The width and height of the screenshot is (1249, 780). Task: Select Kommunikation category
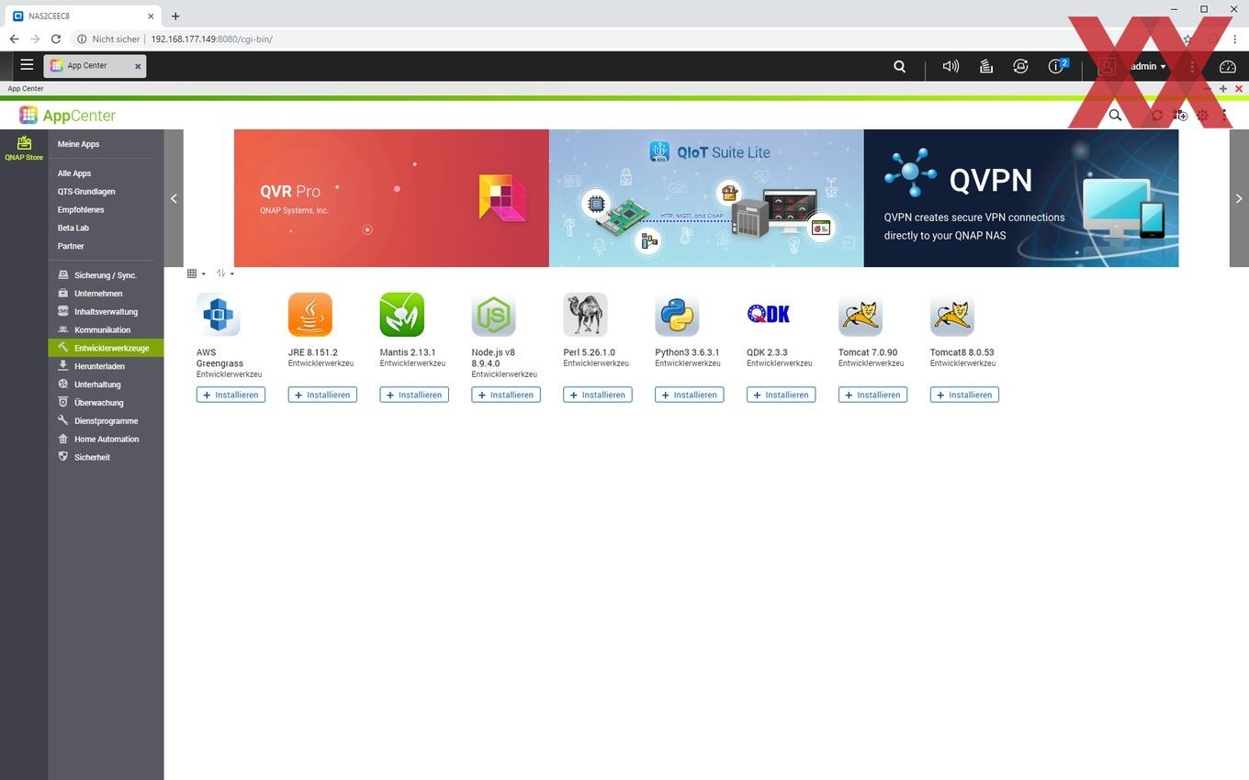click(106, 329)
